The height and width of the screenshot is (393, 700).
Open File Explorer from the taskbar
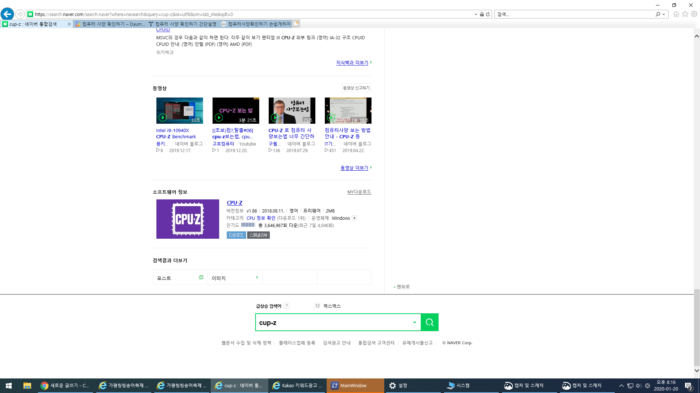point(27,386)
